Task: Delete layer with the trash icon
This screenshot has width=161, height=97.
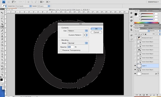Action: coord(157,95)
